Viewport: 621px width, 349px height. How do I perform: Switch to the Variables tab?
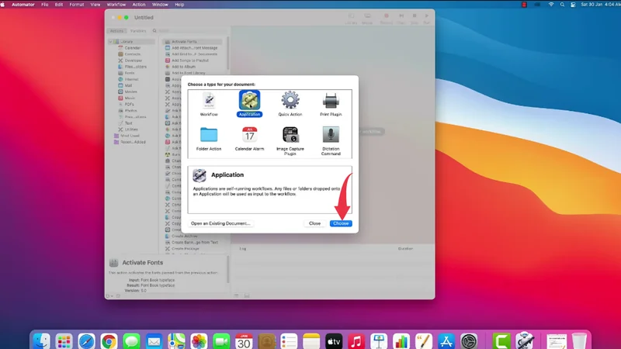(x=137, y=31)
